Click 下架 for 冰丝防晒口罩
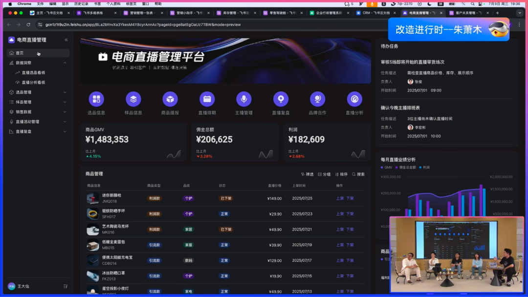Viewport: 528px width, 297px height. click(x=350, y=276)
